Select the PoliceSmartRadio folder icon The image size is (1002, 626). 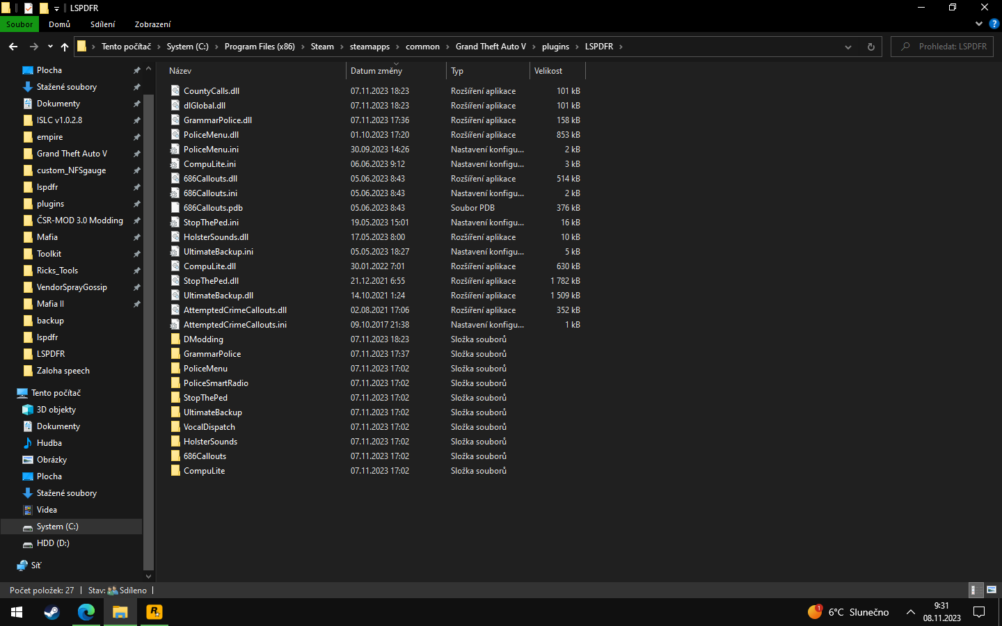click(x=175, y=383)
